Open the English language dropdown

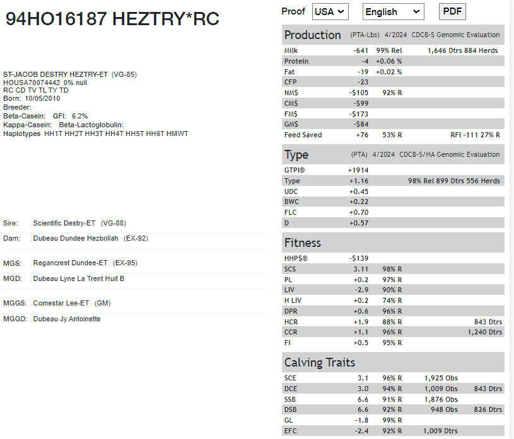pyautogui.click(x=393, y=11)
